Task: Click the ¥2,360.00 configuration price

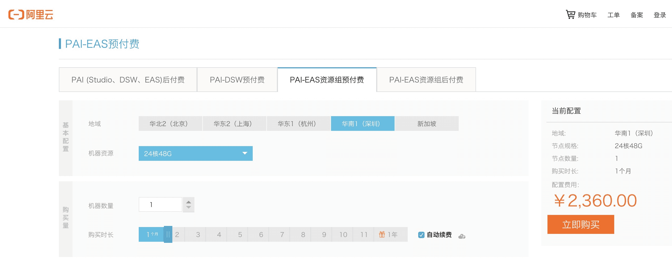Action: click(x=595, y=201)
